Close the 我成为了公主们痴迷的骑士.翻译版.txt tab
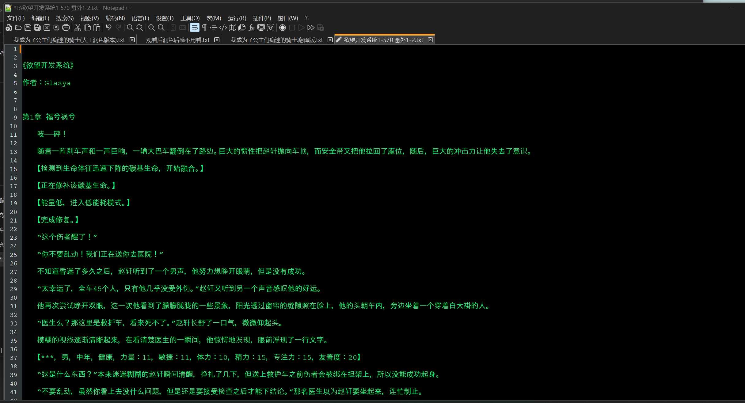The image size is (745, 403). click(330, 40)
